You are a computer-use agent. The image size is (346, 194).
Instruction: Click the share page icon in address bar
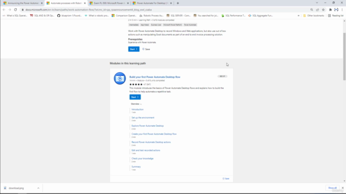coord(317,10)
